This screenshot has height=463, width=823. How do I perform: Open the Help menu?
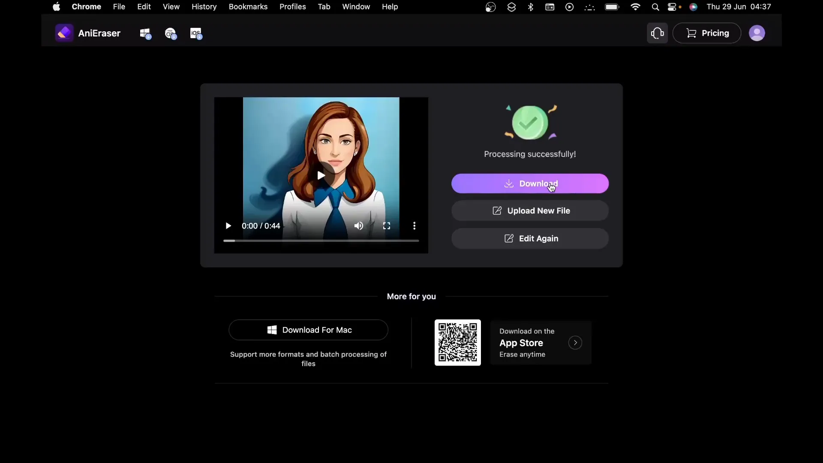(390, 7)
